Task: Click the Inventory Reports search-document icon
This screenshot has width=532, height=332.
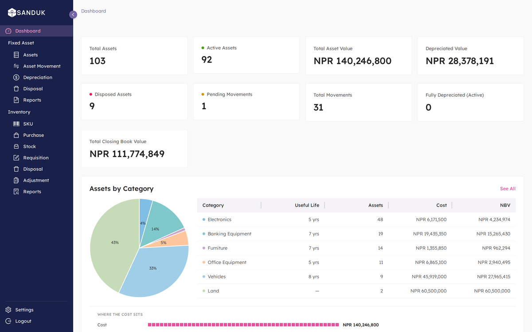Action: pyautogui.click(x=16, y=192)
